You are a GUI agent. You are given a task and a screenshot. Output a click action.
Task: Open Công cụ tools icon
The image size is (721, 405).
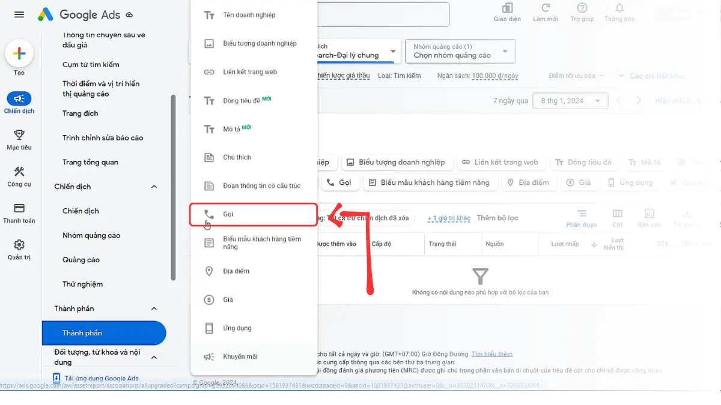click(x=19, y=172)
